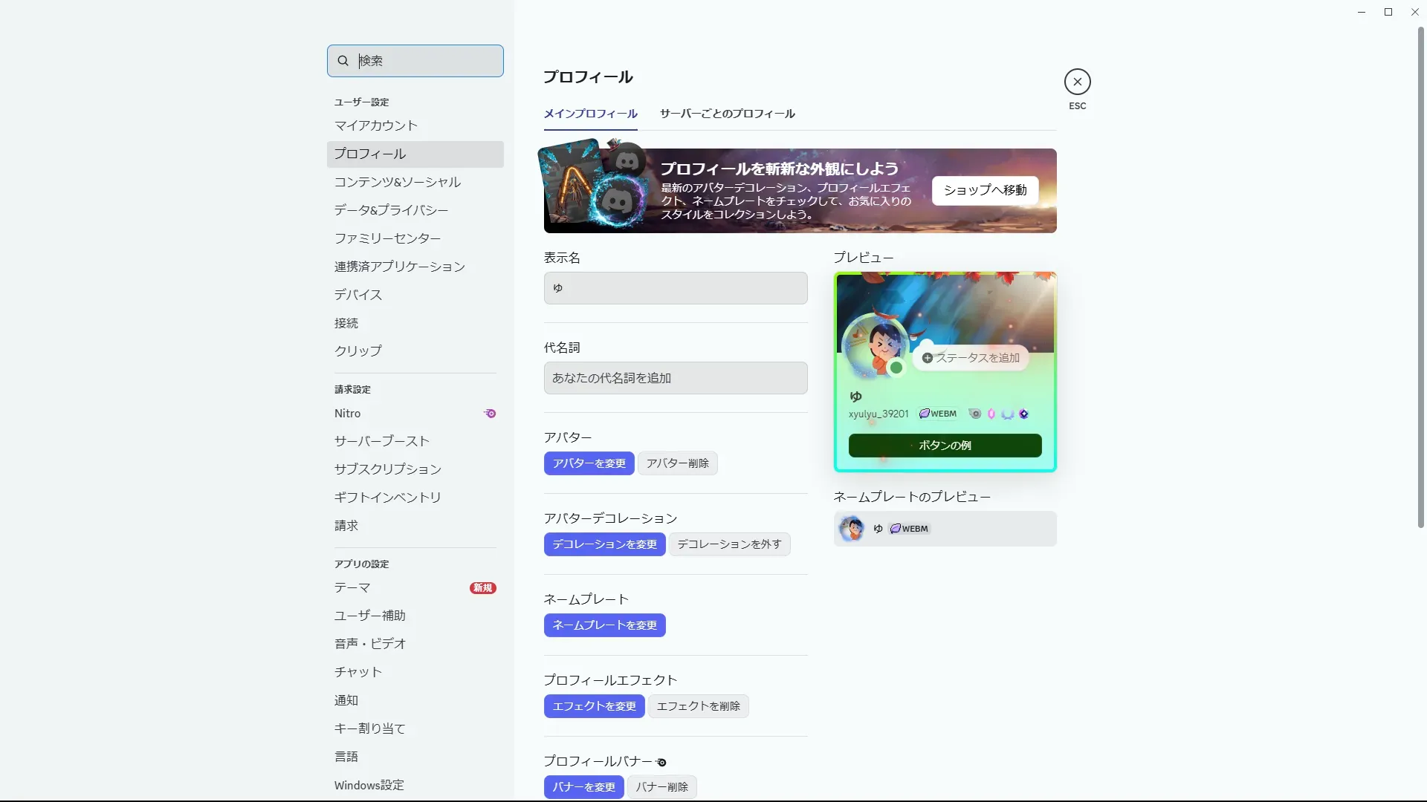Click the avatar in the profile preview card
The image size is (1427, 802).
875,346
